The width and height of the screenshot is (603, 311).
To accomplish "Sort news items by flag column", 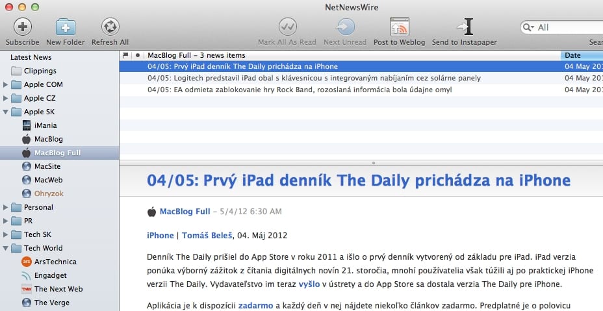I will [125, 55].
